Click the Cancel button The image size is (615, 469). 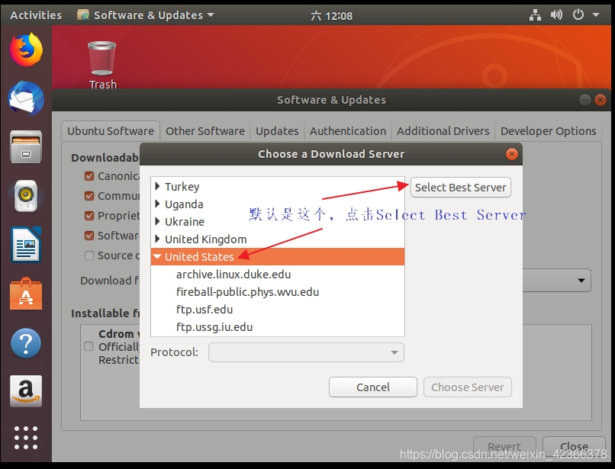tap(373, 387)
